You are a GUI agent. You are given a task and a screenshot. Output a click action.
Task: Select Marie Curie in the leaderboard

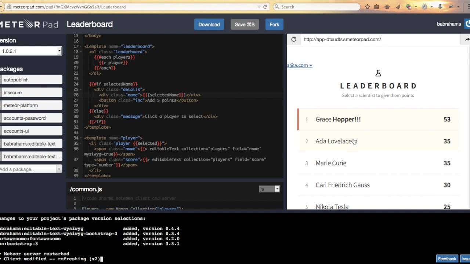coord(378,163)
